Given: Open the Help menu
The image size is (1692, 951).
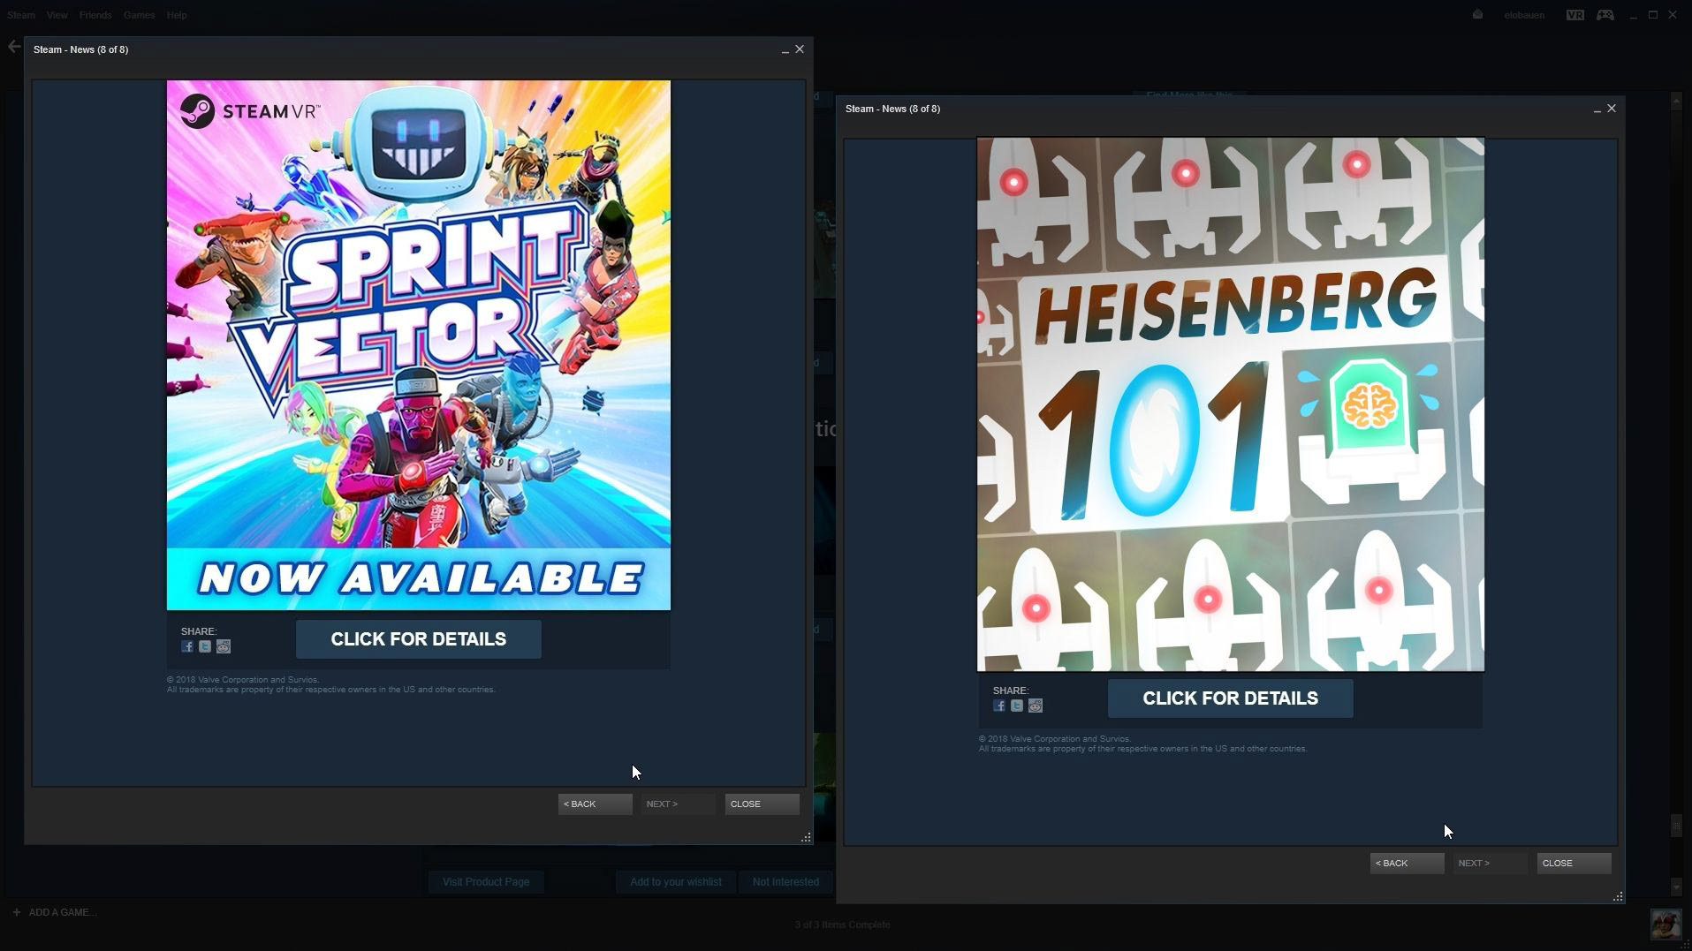Looking at the screenshot, I should tap(177, 15).
